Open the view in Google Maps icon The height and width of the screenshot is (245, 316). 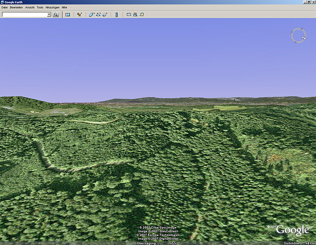(x=142, y=15)
